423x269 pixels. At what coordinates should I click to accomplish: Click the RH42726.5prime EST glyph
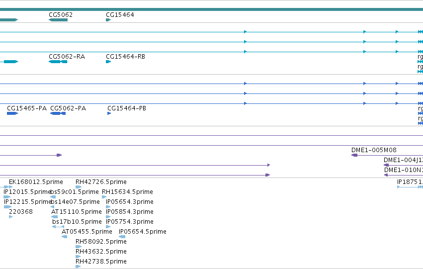79,187
